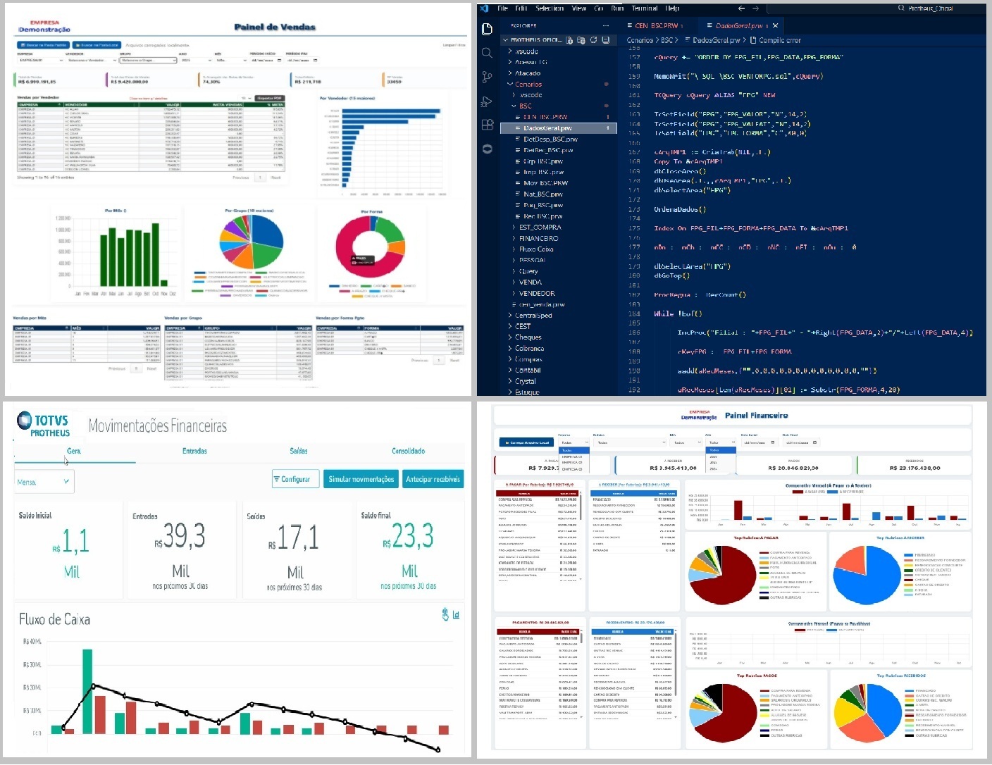Open the Extensions view in the activity bar
Screen dimensions: 992x765
pyautogui.click(x=487, y=125)
